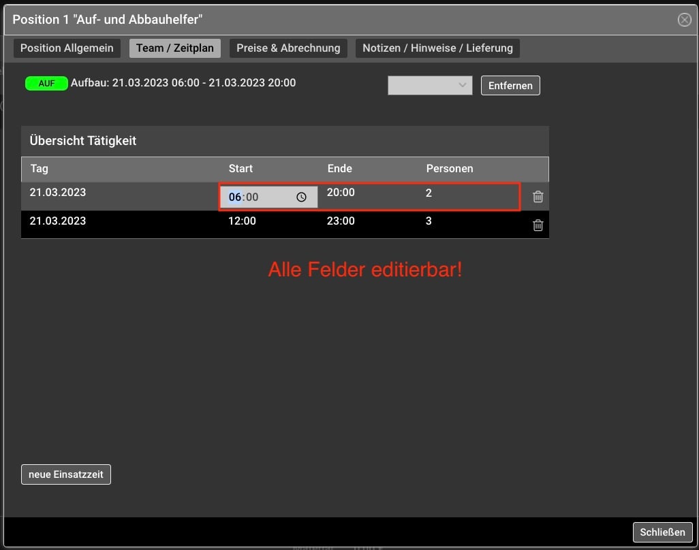The image size is (699, 550).
Task: Open the dropdown next to Entfernen
Action: 430,85
